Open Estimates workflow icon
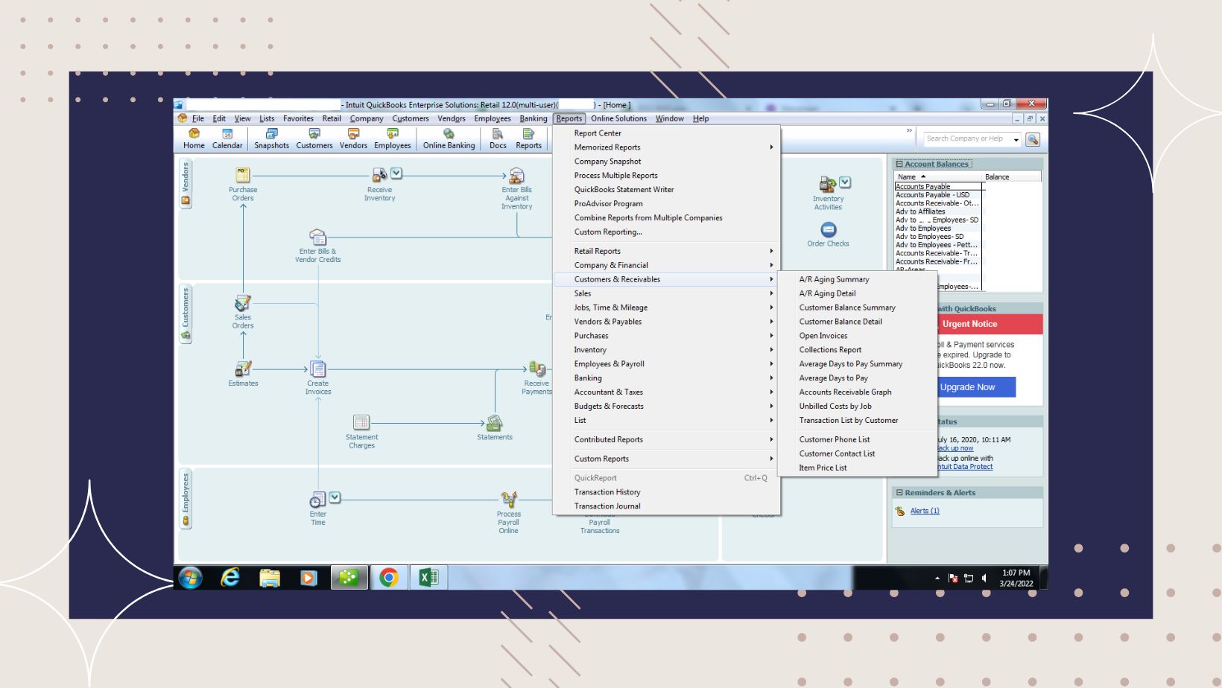Image resolution: width=1222 pixels, height=688 pixels. click(x=243, y=369)
